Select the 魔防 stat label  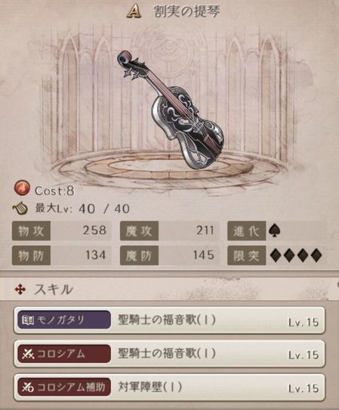139,256
